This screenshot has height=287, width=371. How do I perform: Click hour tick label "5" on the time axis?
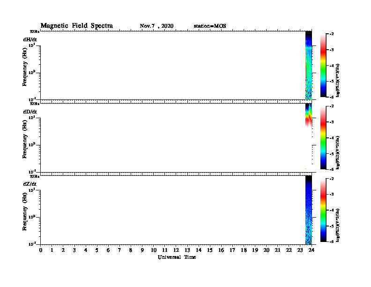pyautogui.click(x=97, y=250)
